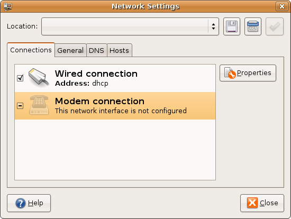This screenshot has width=291, height=219.
Task: Switch to the General tab
Action: click(x=70, y=50)
